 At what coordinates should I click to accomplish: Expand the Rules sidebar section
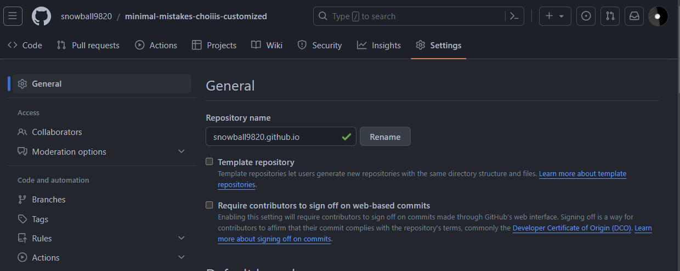(182, 238)
